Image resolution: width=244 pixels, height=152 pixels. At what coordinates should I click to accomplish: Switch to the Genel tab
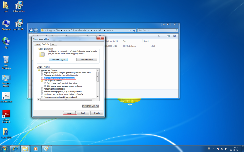37,44
